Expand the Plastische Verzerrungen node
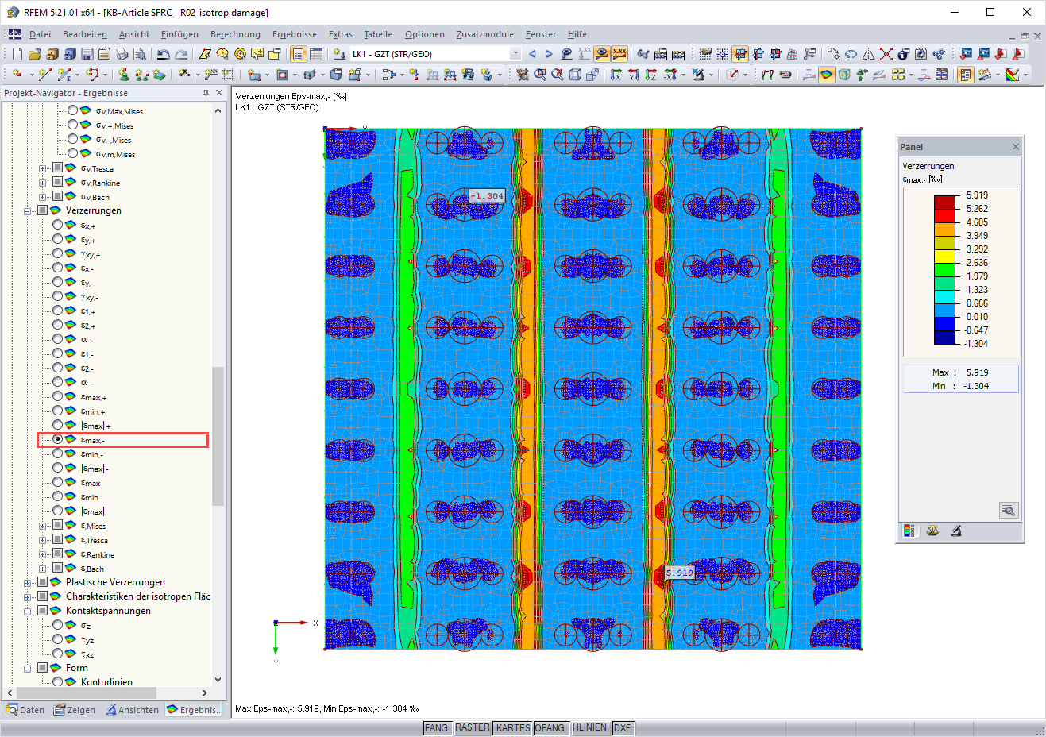 coord(28,583)
